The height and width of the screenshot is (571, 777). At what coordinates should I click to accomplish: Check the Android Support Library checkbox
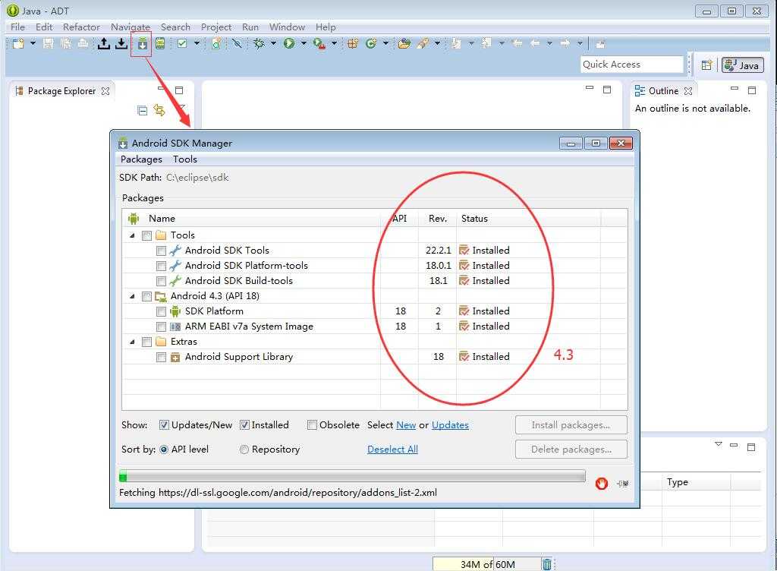(x=161, y=358)
